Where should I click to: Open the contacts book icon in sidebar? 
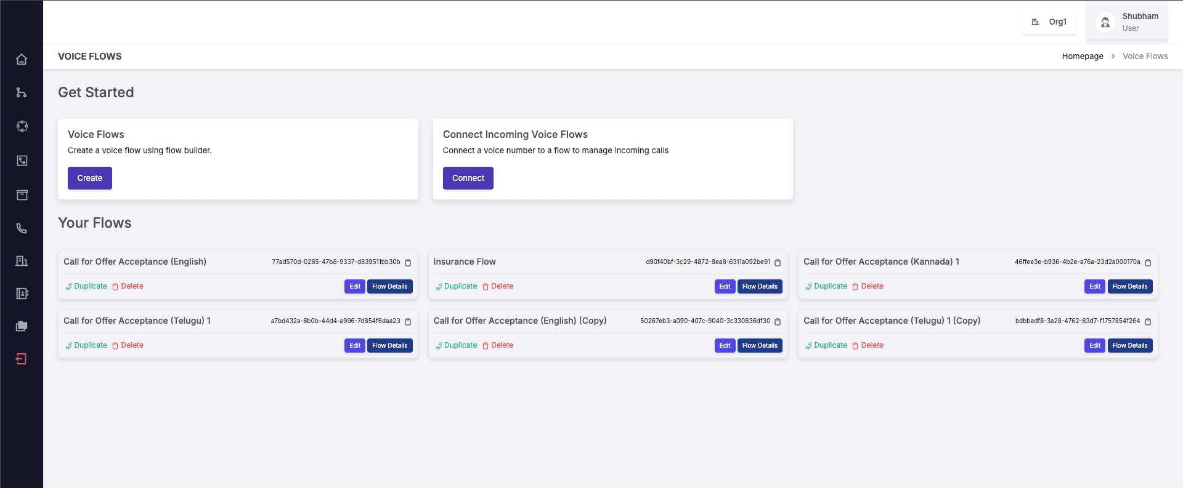[x=22, y=294]
